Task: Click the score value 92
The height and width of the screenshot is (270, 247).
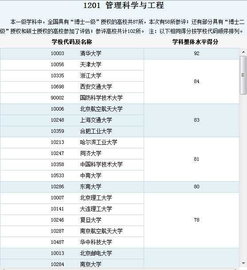Action: [196, 53]
